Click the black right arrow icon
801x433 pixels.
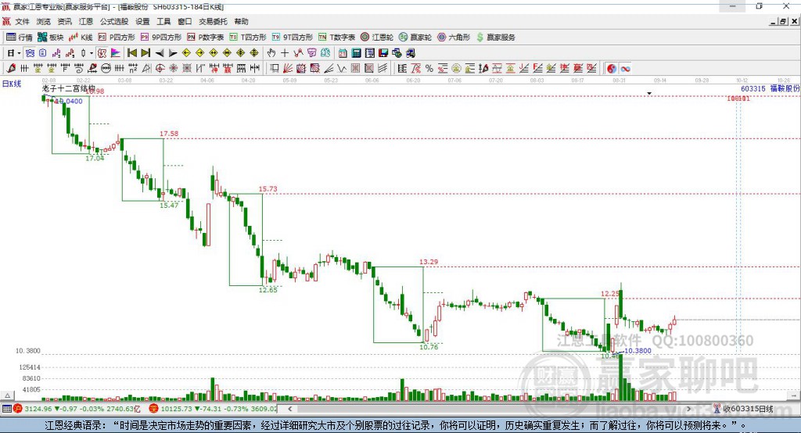pyautogui.click(x=173, y=53)
